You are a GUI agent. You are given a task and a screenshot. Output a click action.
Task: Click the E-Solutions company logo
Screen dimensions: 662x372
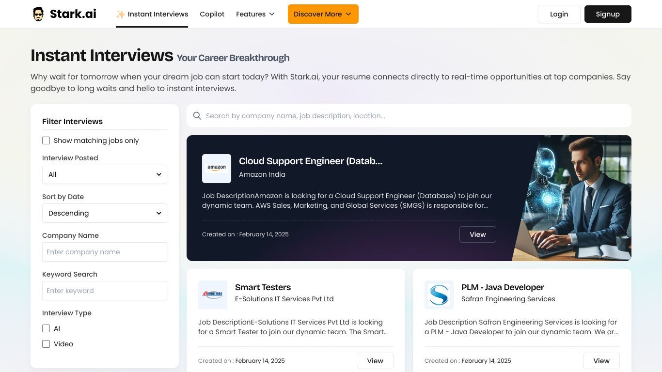pyautogui.click(x=213, y=295)
